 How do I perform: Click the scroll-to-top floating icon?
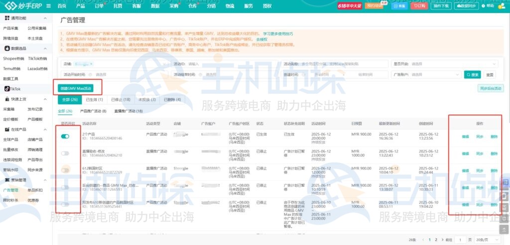504,229
